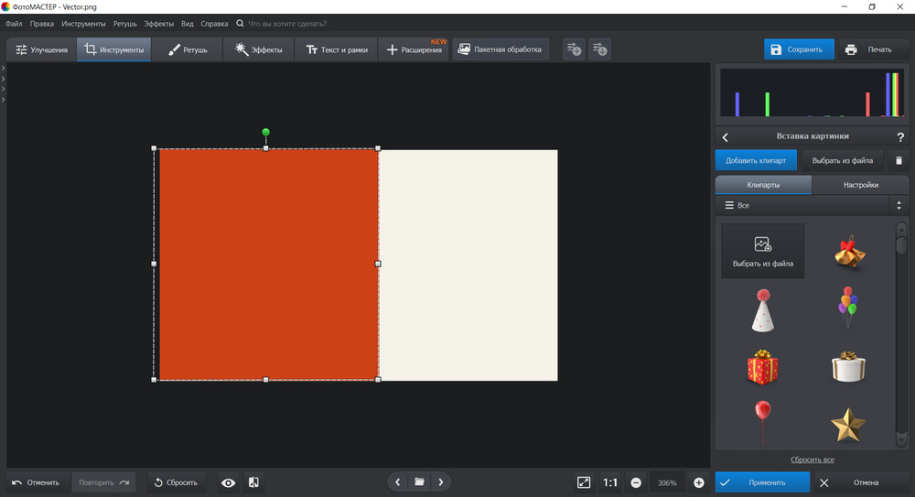Open the folder browse icon
Viewport: 915px width, 497px height.
click(x=419, y=482)
